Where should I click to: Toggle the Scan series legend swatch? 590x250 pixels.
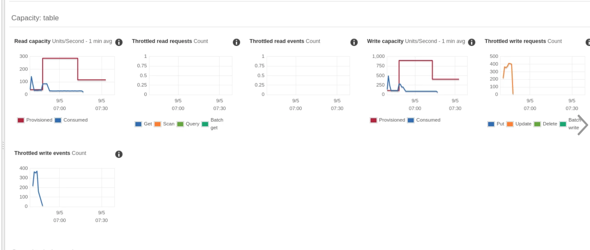click(x=158, y=124)
